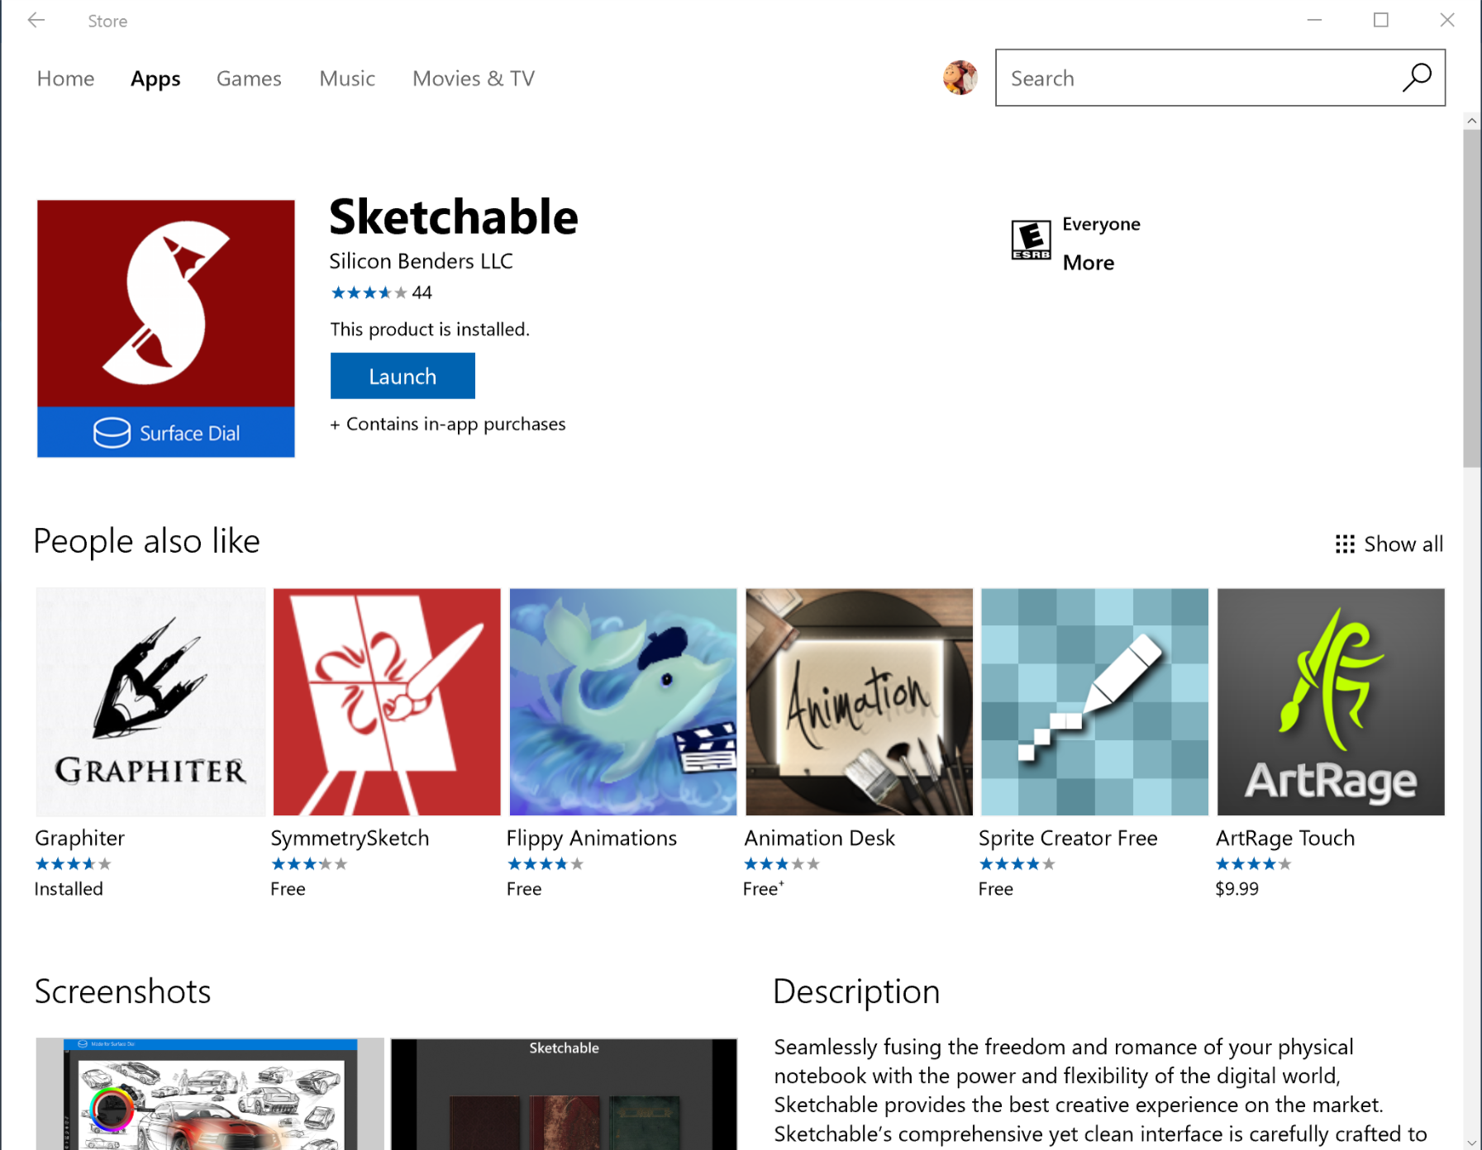1482x1150 pixels.
Task: Click the Animation Desk title
Action: point(819,838)
